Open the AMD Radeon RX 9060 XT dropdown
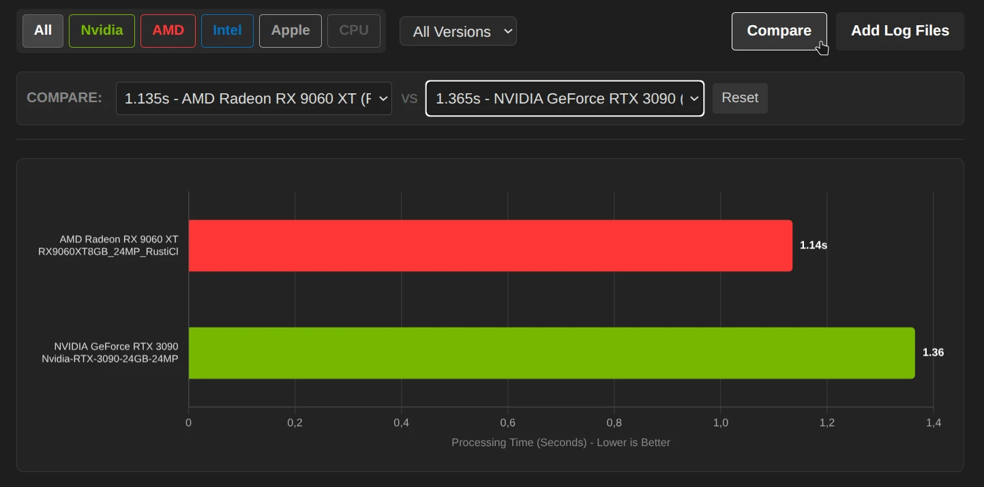Screen dimensions: 984x487 click(x=254, y=99)
